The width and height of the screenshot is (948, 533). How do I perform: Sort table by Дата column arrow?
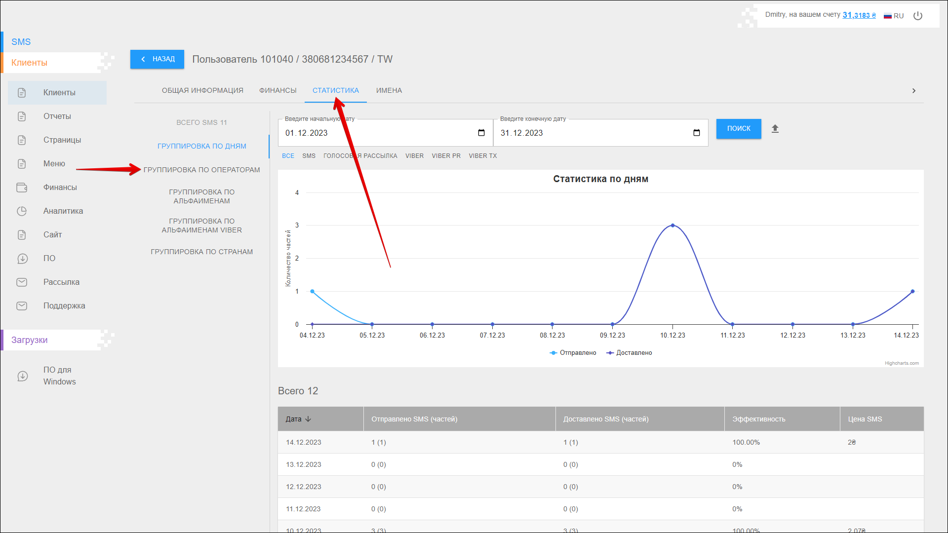(308, 419)
